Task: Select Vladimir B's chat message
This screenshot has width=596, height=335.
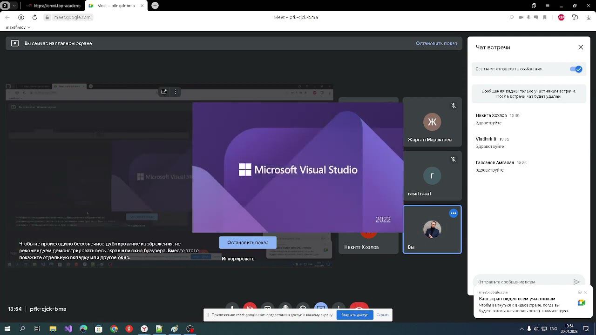Action: 490,147
